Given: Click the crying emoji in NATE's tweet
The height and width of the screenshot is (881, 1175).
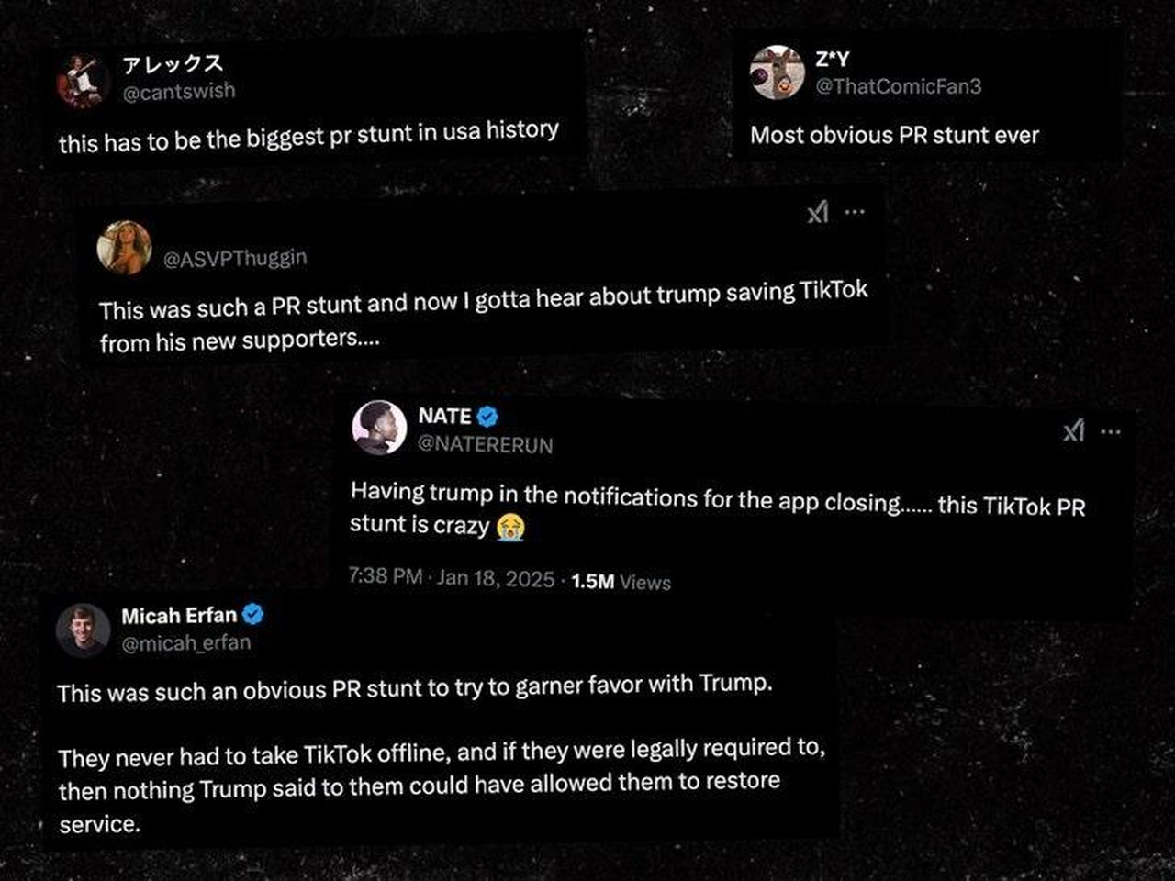Looking at the screenshot, I should [x=509, y=527].
